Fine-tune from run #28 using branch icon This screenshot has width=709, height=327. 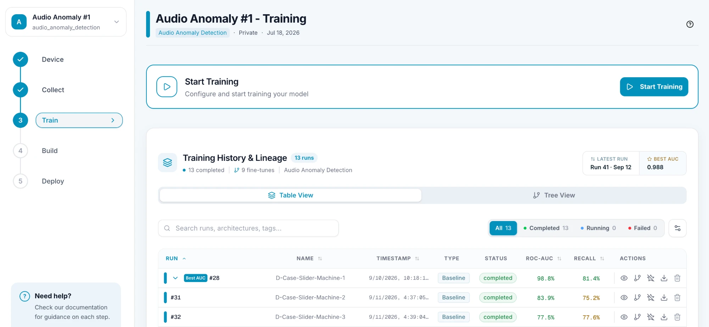[637, 278]
